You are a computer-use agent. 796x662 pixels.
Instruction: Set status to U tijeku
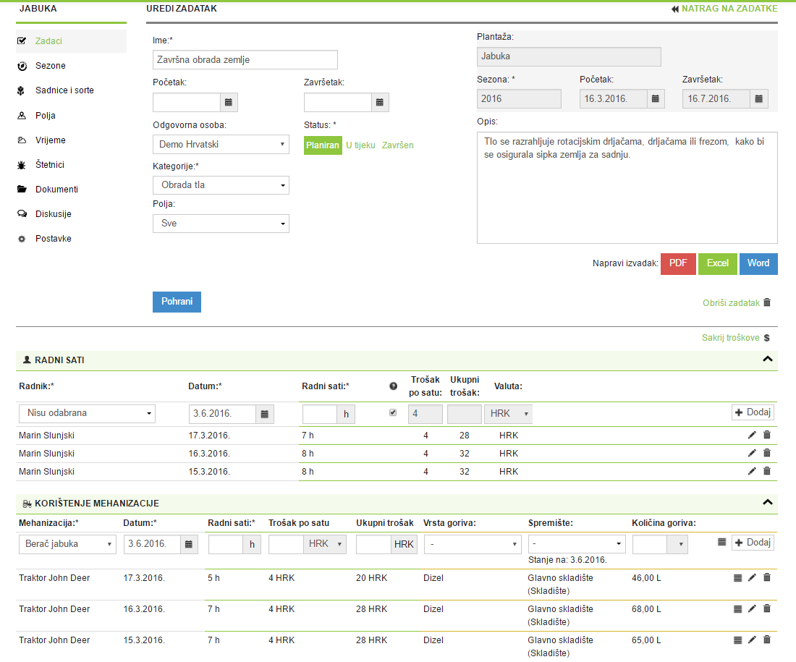click(360, 145)
